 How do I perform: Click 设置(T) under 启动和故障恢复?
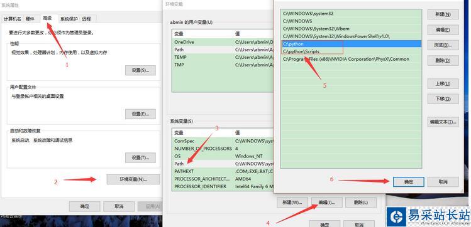click(x=140, y=157)
